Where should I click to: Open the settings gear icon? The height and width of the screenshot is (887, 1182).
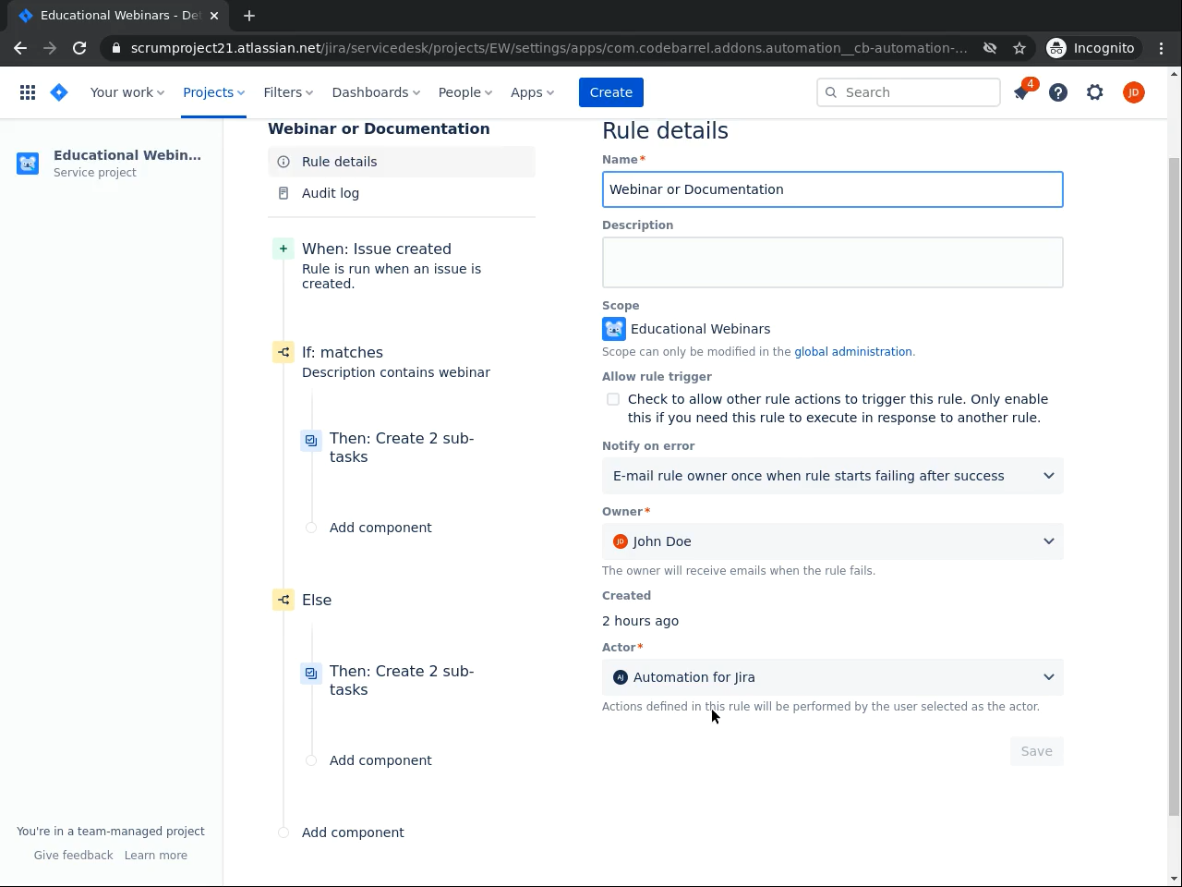click(x=1095, y=92)
